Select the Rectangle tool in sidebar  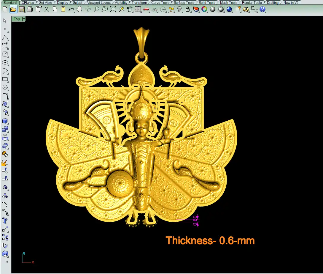coord(5,79)
